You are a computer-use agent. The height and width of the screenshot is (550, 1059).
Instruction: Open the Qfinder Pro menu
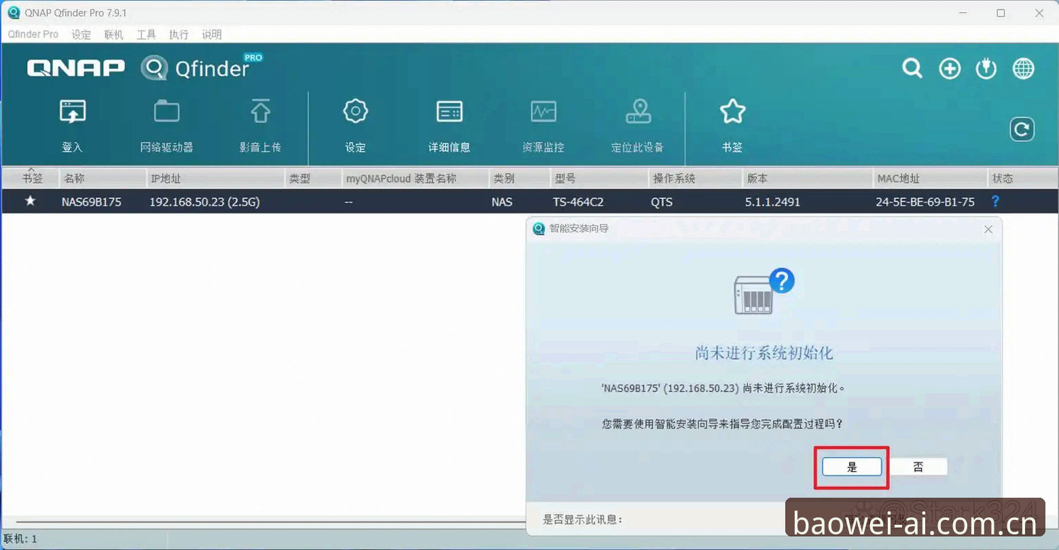pyautogui.click(x=33, y=34)
